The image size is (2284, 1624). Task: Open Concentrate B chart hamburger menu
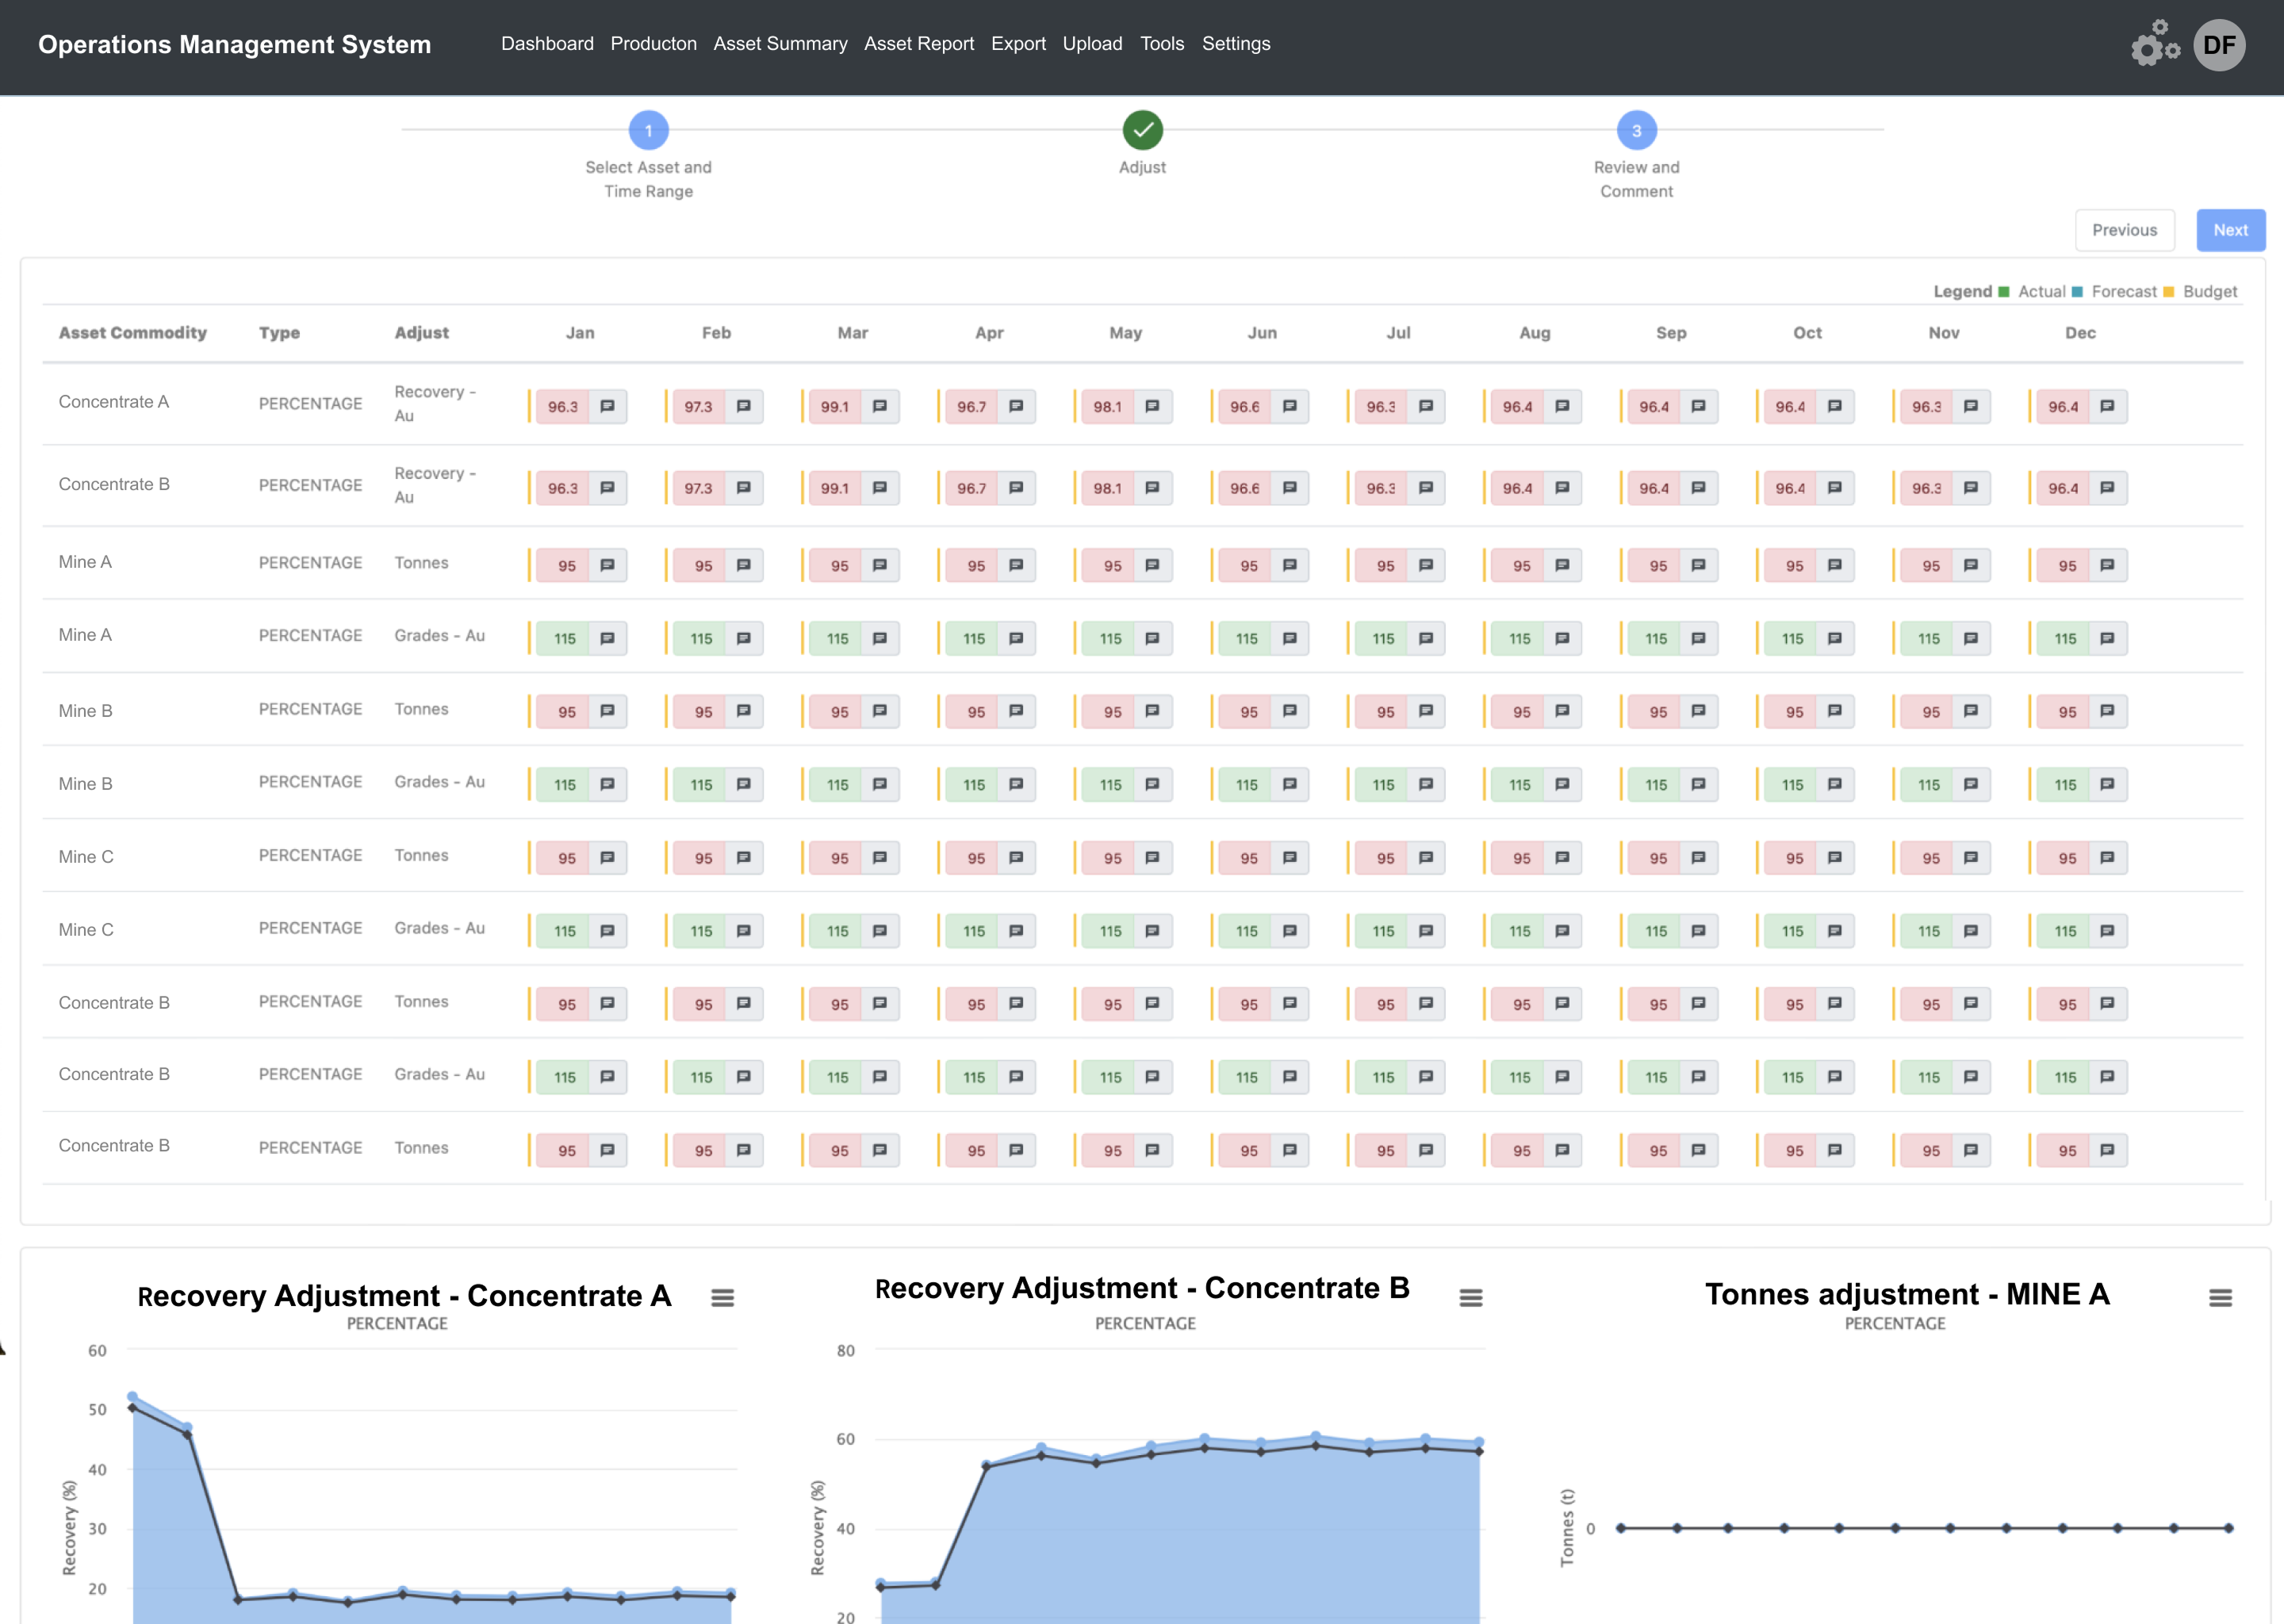tap(1470, 1298)
